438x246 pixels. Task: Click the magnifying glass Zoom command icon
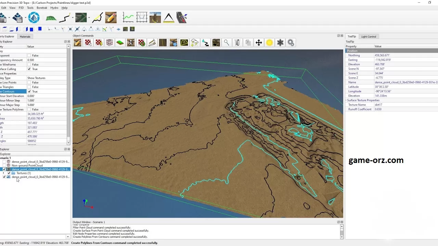point(227,43)
